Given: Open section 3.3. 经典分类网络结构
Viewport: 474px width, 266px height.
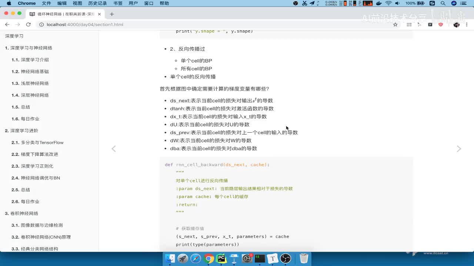Looking at the screenshot, I should pos(35,249).
